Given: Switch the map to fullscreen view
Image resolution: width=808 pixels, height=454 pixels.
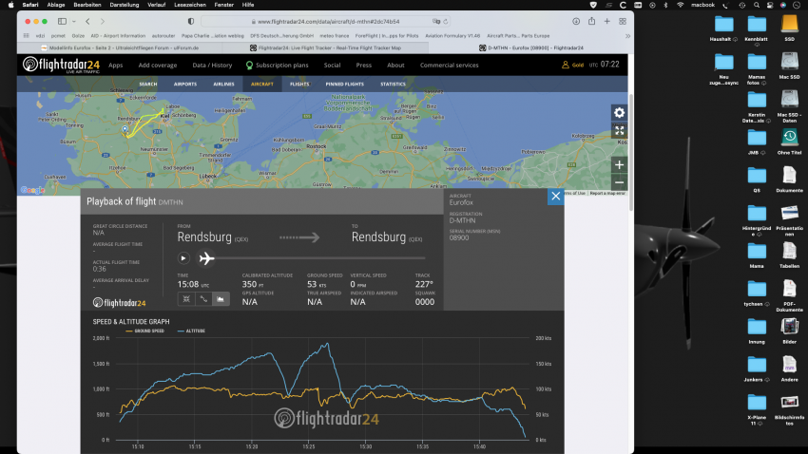Looking at the screenshot, I should tap(619, 130).
